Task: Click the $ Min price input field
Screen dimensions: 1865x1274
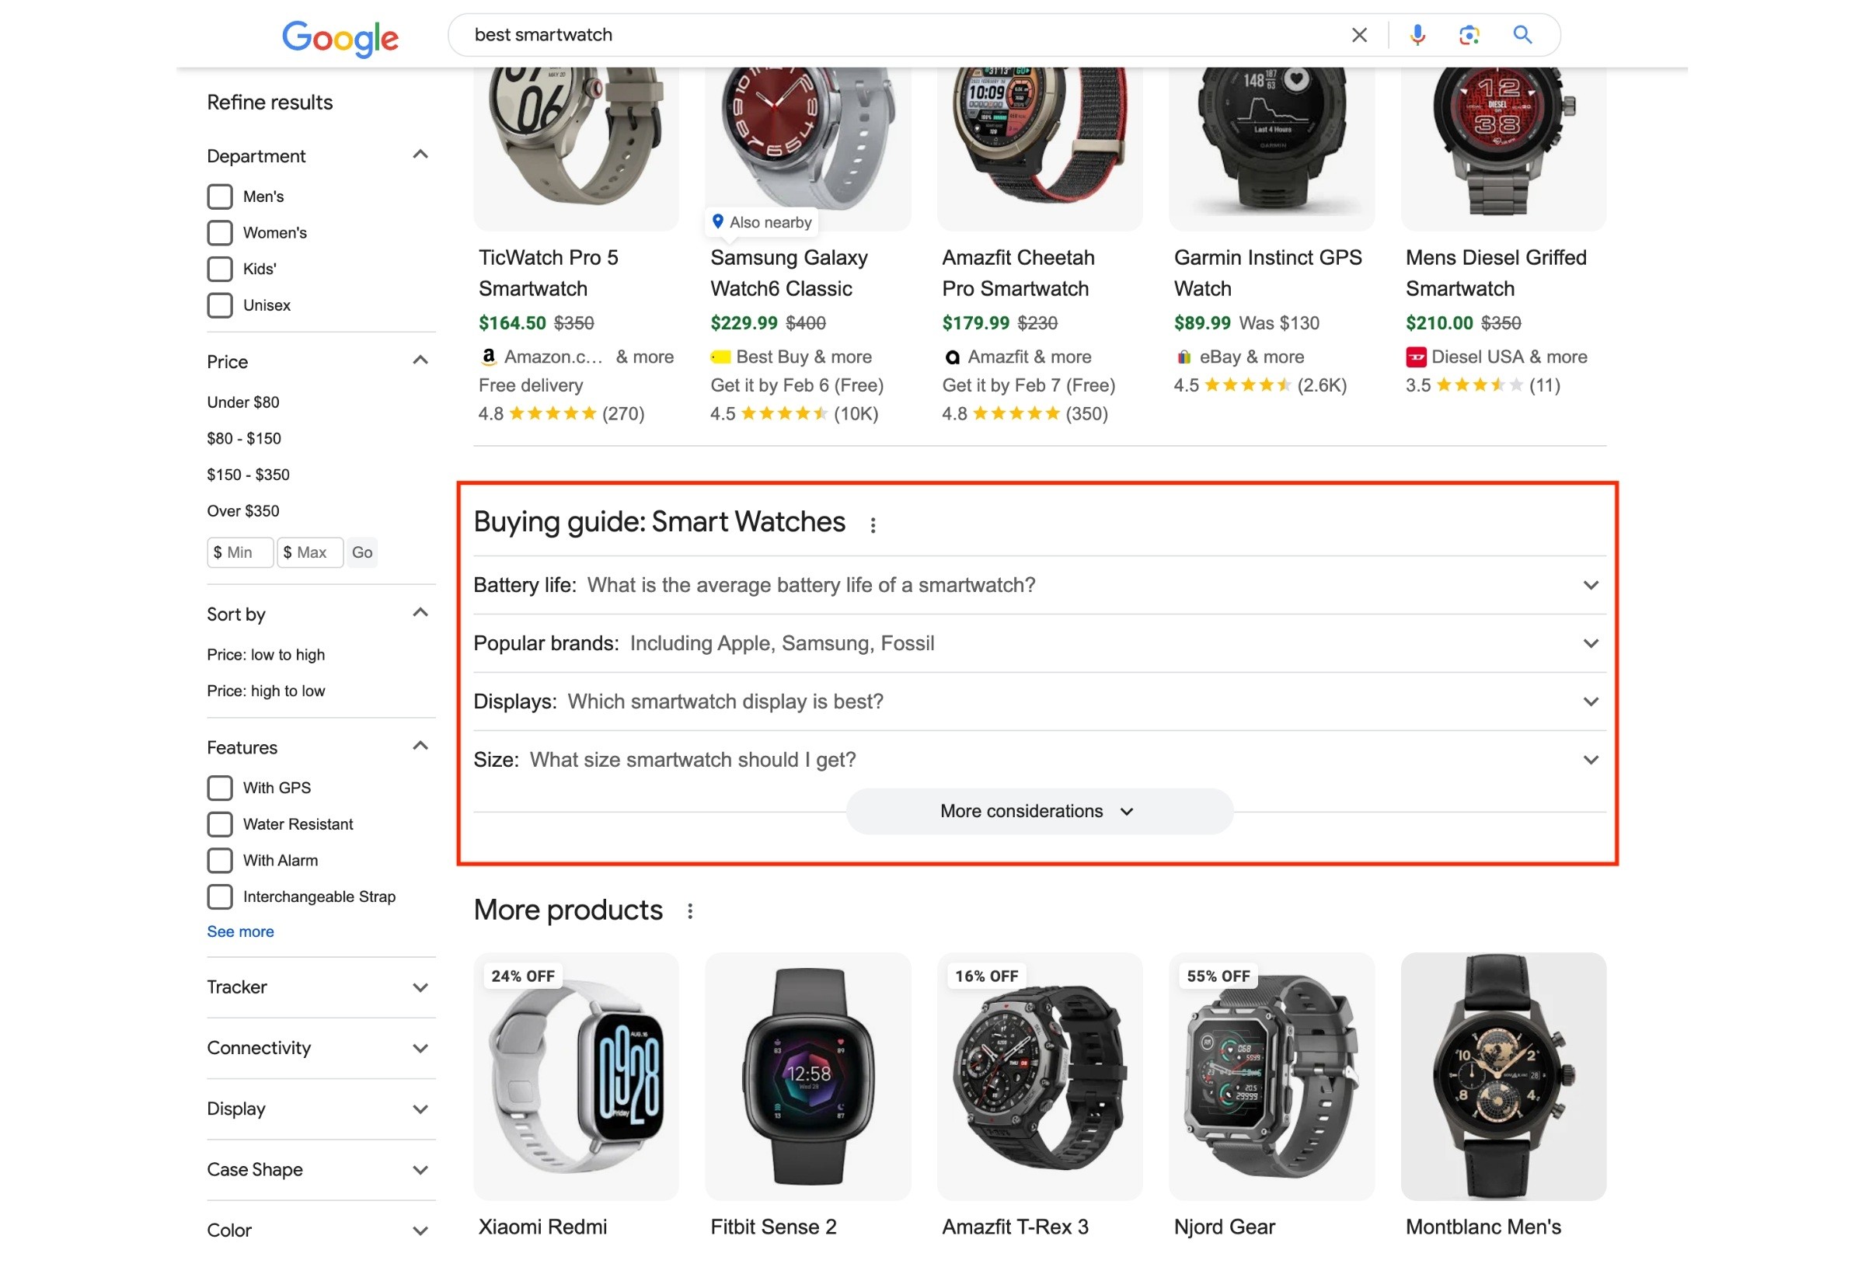Action: [240, 552]
